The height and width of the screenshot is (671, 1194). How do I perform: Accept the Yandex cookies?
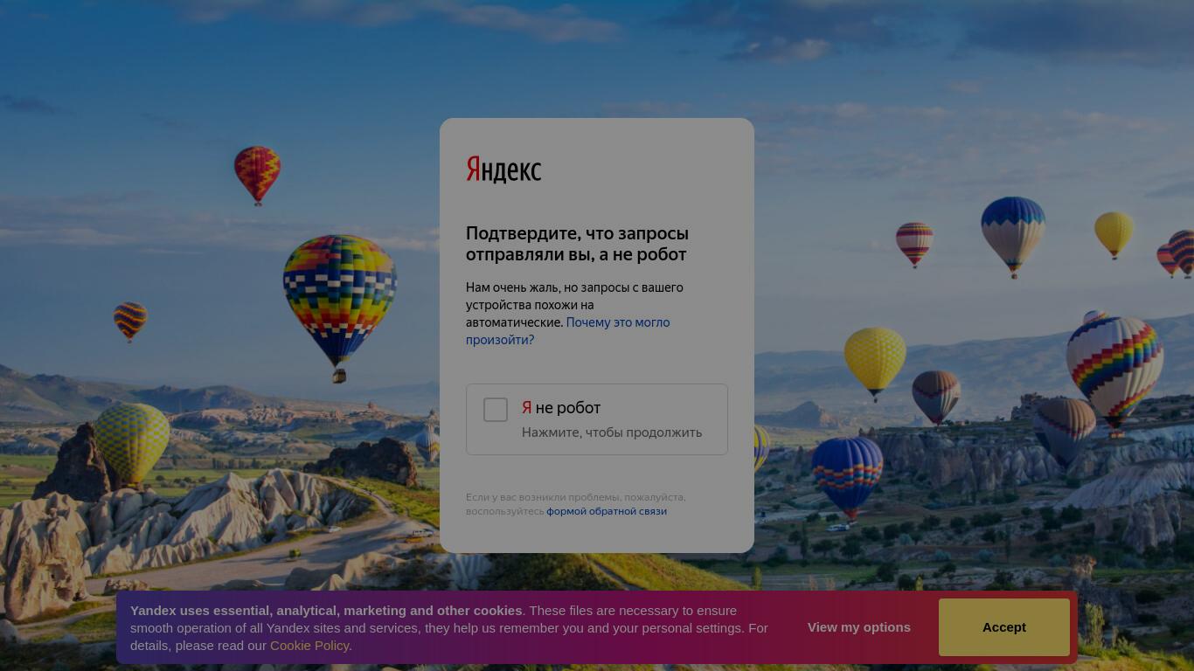click(x=1004, y=627)
